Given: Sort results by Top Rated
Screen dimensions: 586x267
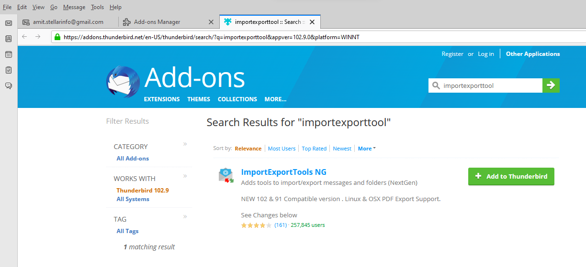Looking at the screenshot, I should coord(314,149).
